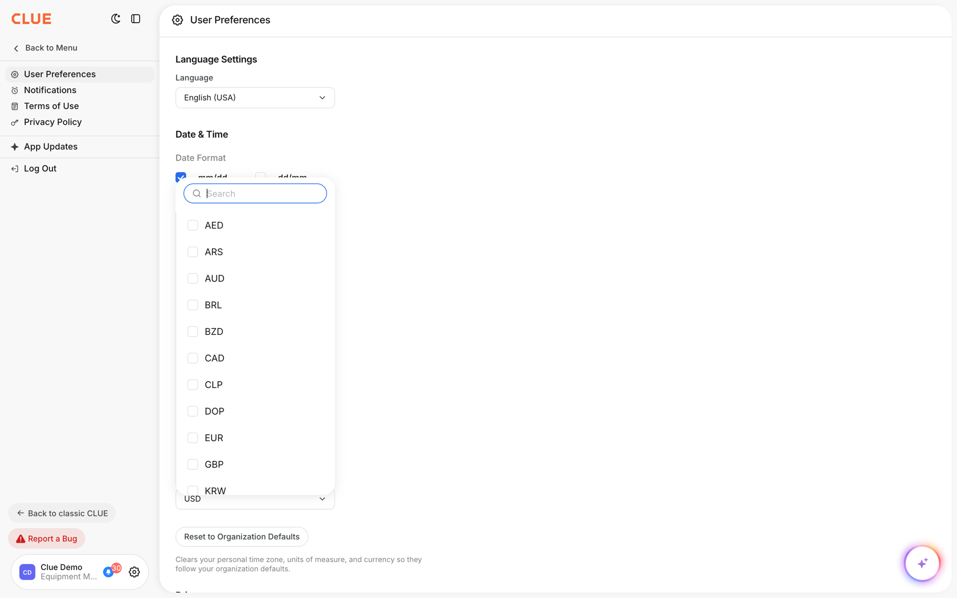Viewport: 957px width, 598px height.
Task: Click Report a Bug button
Action: click(47, 538)
